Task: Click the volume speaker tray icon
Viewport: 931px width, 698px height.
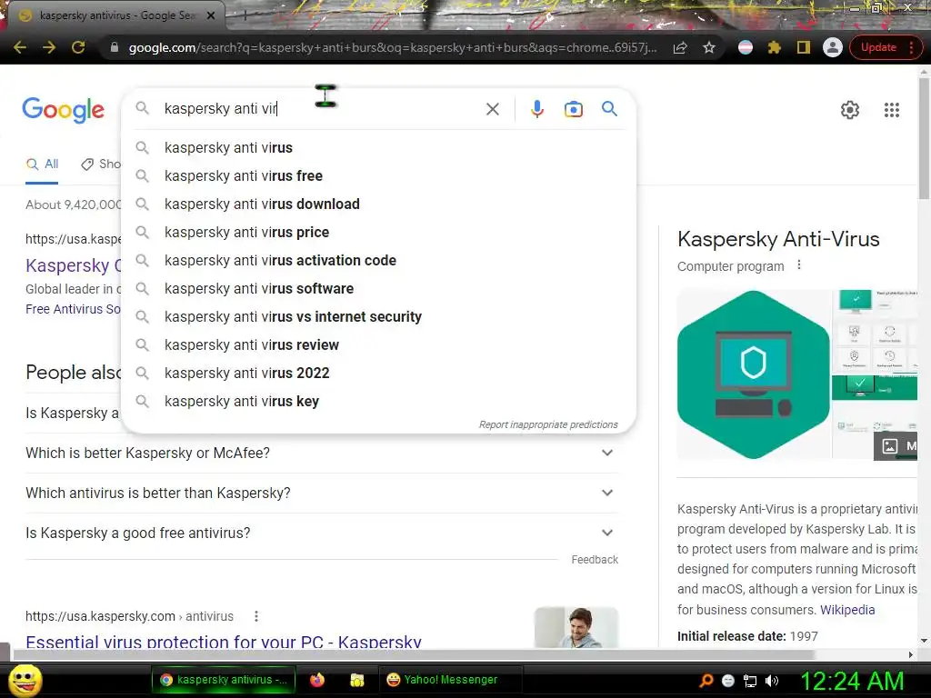Action: coord(772,681)
